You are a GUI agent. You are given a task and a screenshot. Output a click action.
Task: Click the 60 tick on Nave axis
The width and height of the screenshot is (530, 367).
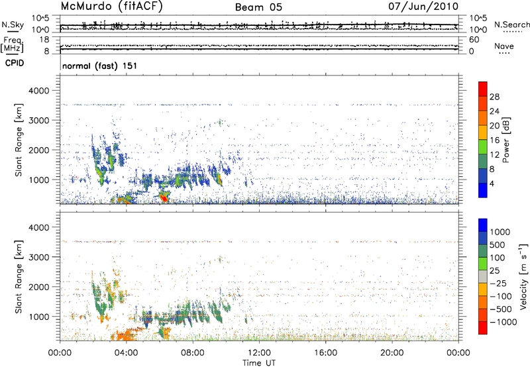tap(474, 40)
